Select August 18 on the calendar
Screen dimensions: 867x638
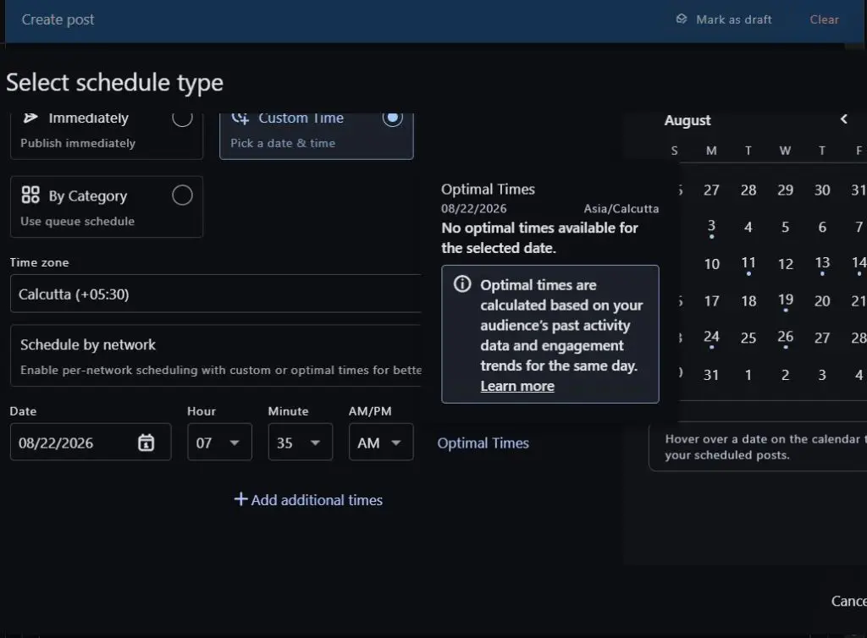coord(748,301)
